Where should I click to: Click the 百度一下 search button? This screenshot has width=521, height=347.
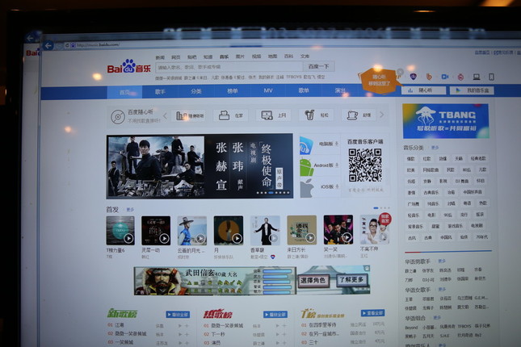[x=318, y=66]
